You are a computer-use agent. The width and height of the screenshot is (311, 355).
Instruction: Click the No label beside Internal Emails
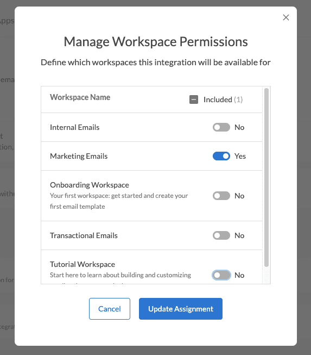[x=239, y=127]
